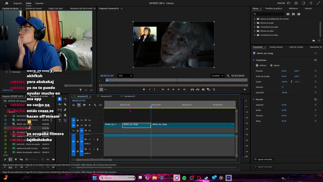Viewport: 323px width, 182px height.
Task: Toggle closed captions track button
Action: pos(100,105)
